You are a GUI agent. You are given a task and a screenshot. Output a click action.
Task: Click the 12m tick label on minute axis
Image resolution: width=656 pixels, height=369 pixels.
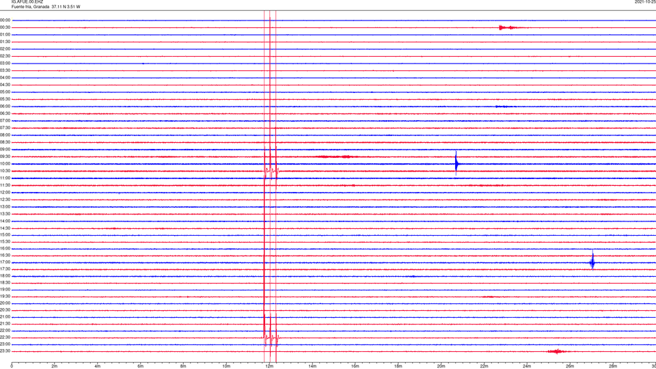tap(269, 366)
